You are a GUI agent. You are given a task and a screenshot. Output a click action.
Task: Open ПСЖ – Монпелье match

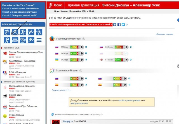click(17, 72)
